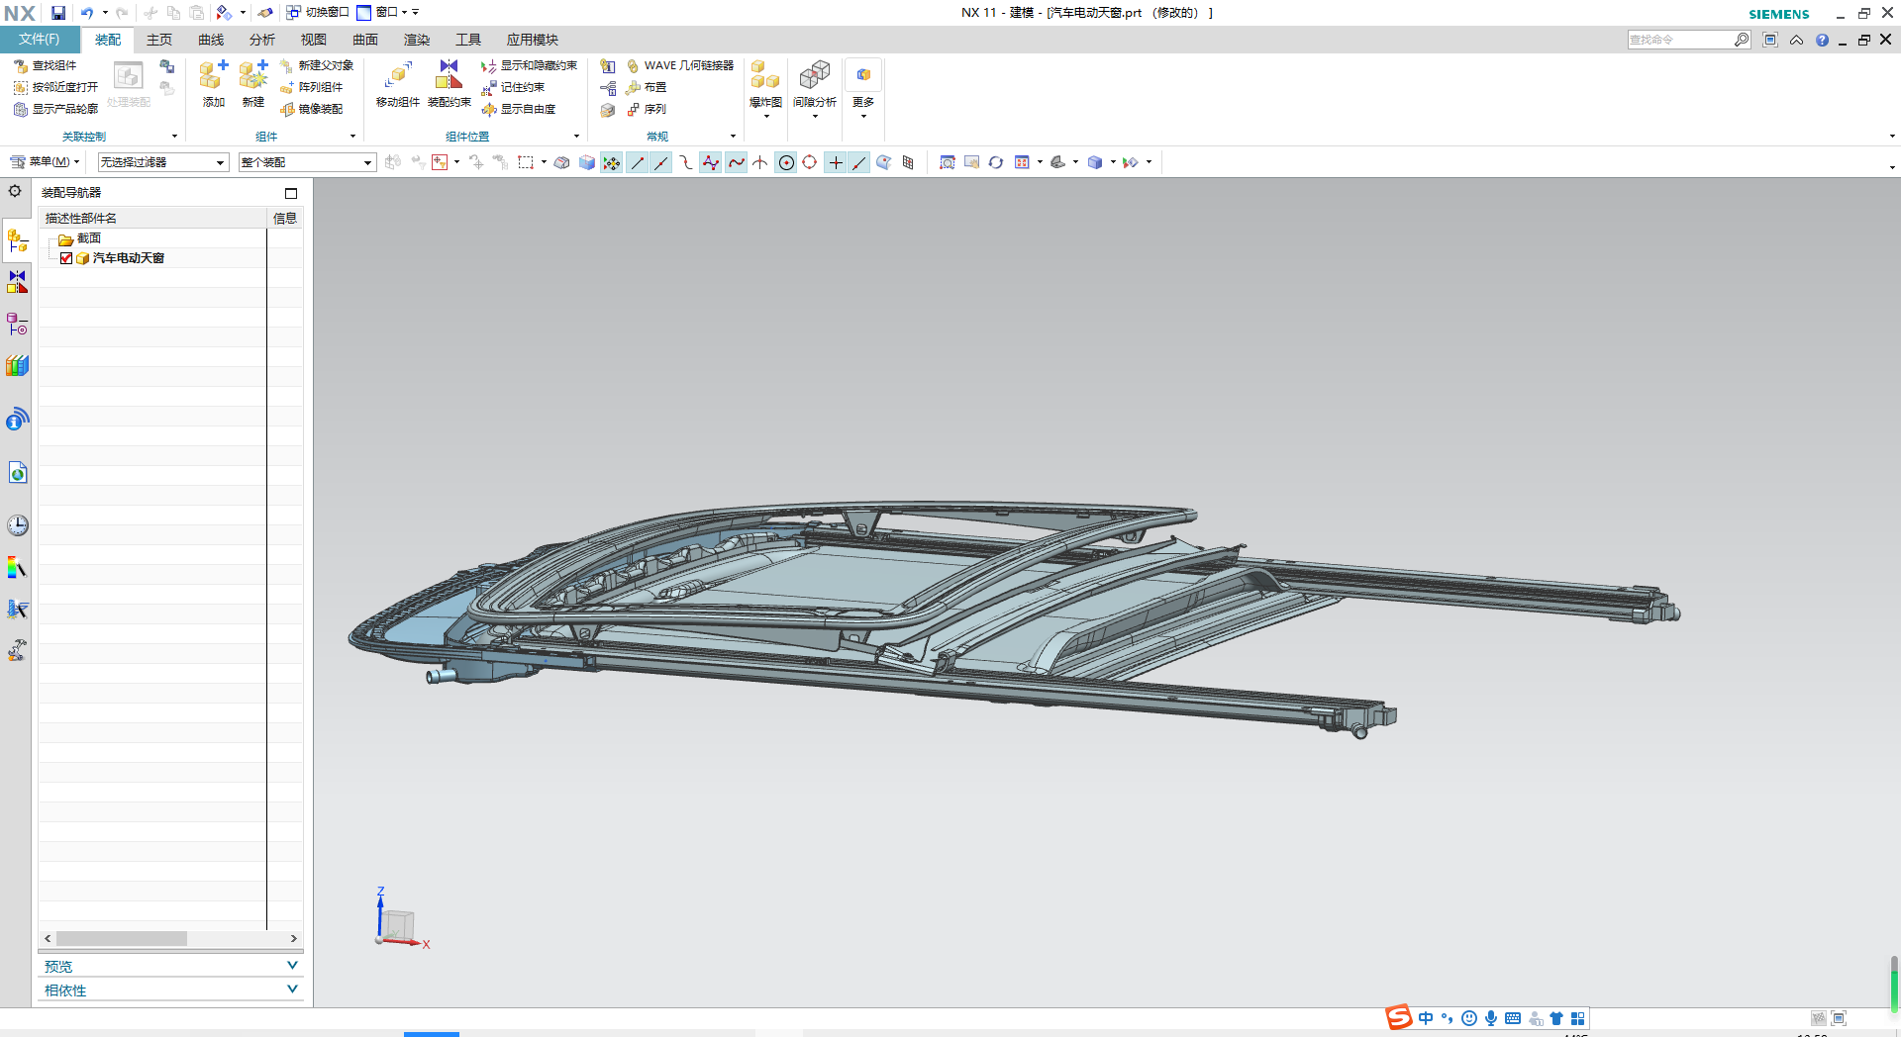Viewport: 1901px width, 1037px height.
Task: Open the History clock icon in sidebar
Action: pos(17,525)
